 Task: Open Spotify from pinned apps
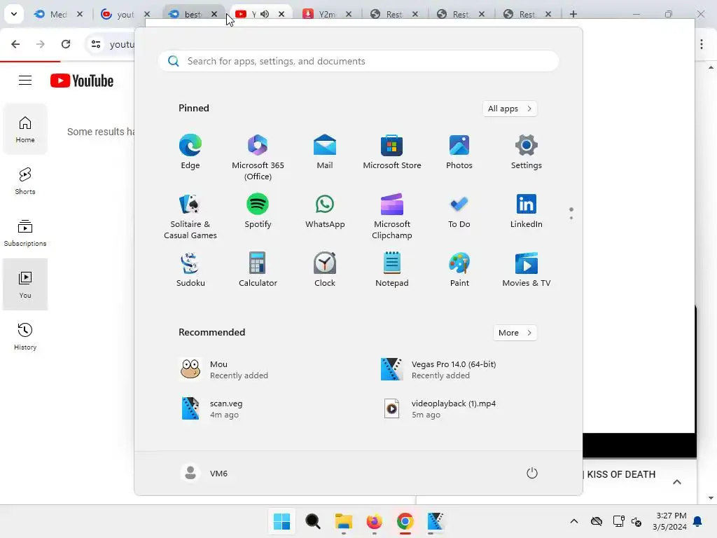[x=258, y=212]
